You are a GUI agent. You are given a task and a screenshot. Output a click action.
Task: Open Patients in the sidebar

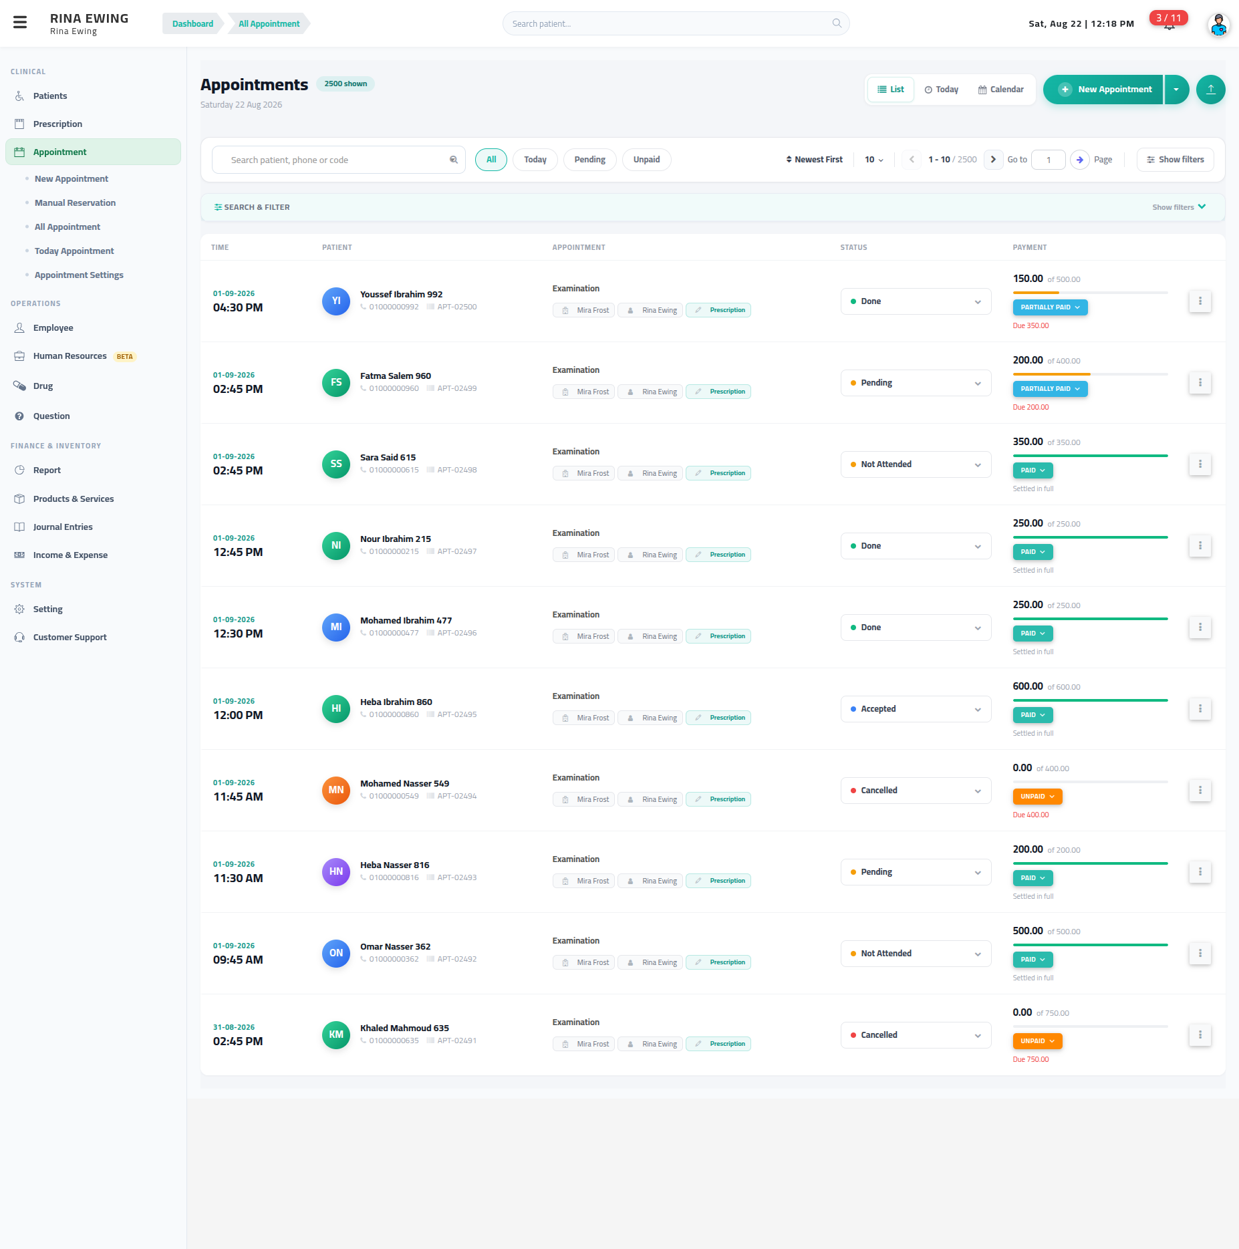click(93, 96)
